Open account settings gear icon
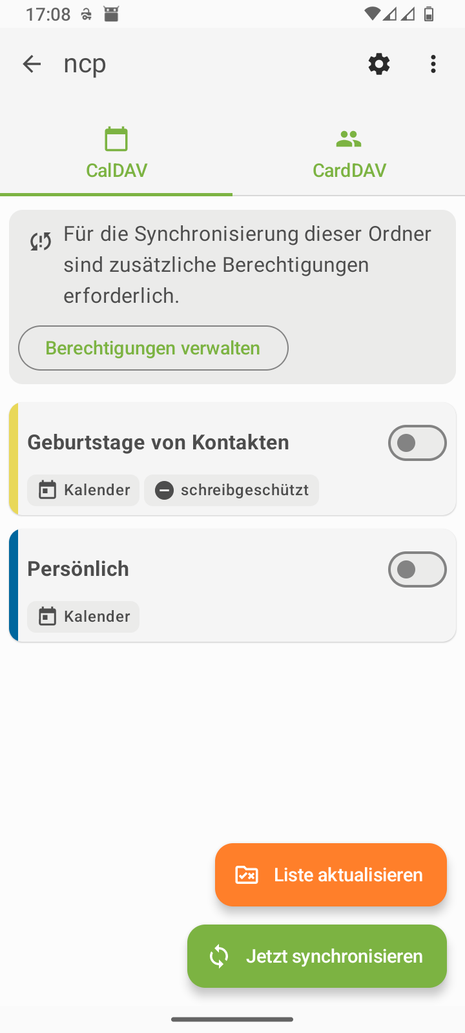This screenshot has width=465, height=1033. tap(379, 64)
